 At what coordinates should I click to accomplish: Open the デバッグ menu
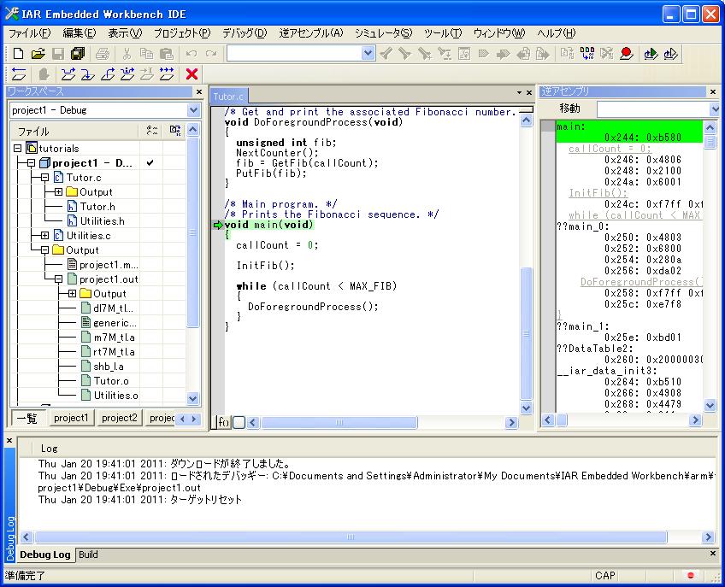pyautogui.click(x=245, y=33)
